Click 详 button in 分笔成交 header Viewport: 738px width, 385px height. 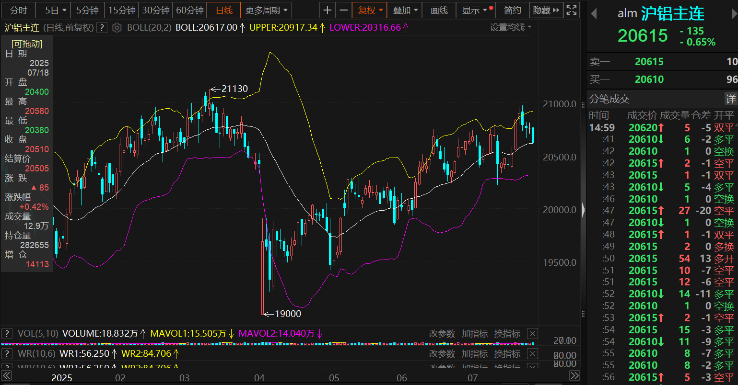pyautogui.click(x=730, y=99)
